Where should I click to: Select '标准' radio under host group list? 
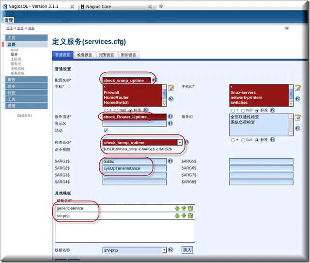[257, 111]
